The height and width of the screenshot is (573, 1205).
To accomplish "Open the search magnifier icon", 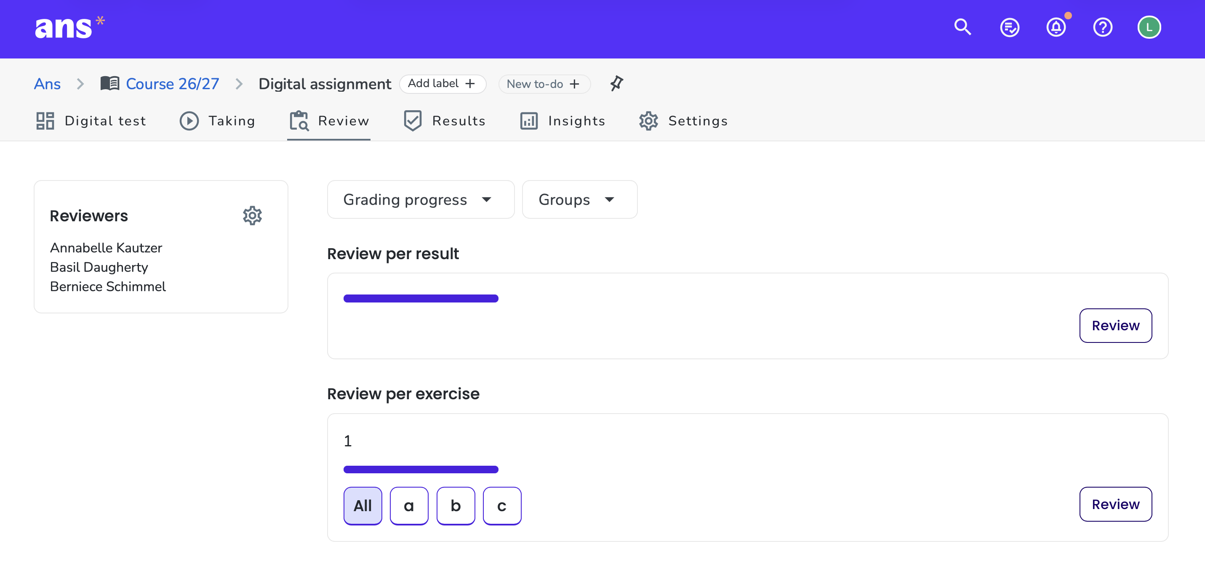I will (962, 27).
